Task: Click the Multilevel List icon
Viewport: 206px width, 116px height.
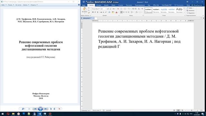Action: click(129, 9)
